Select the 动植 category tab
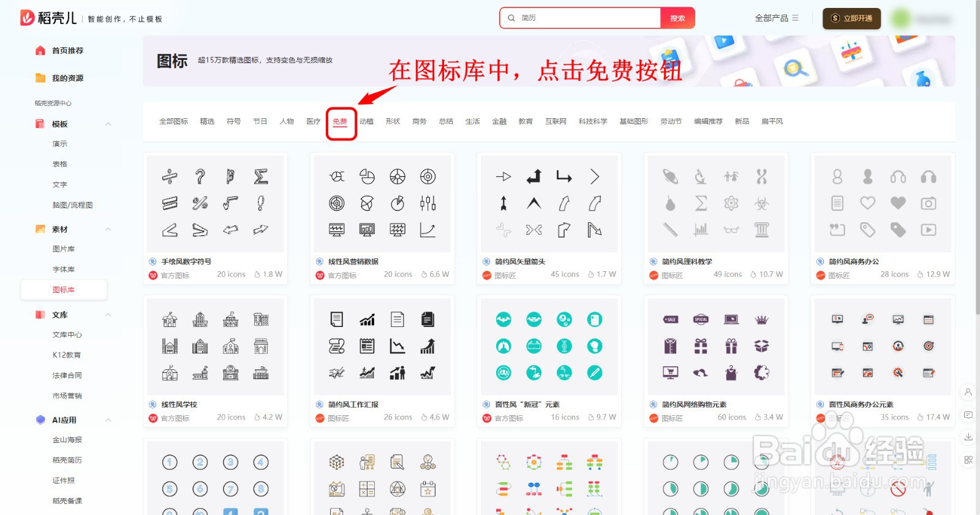 tap(366, 122)
